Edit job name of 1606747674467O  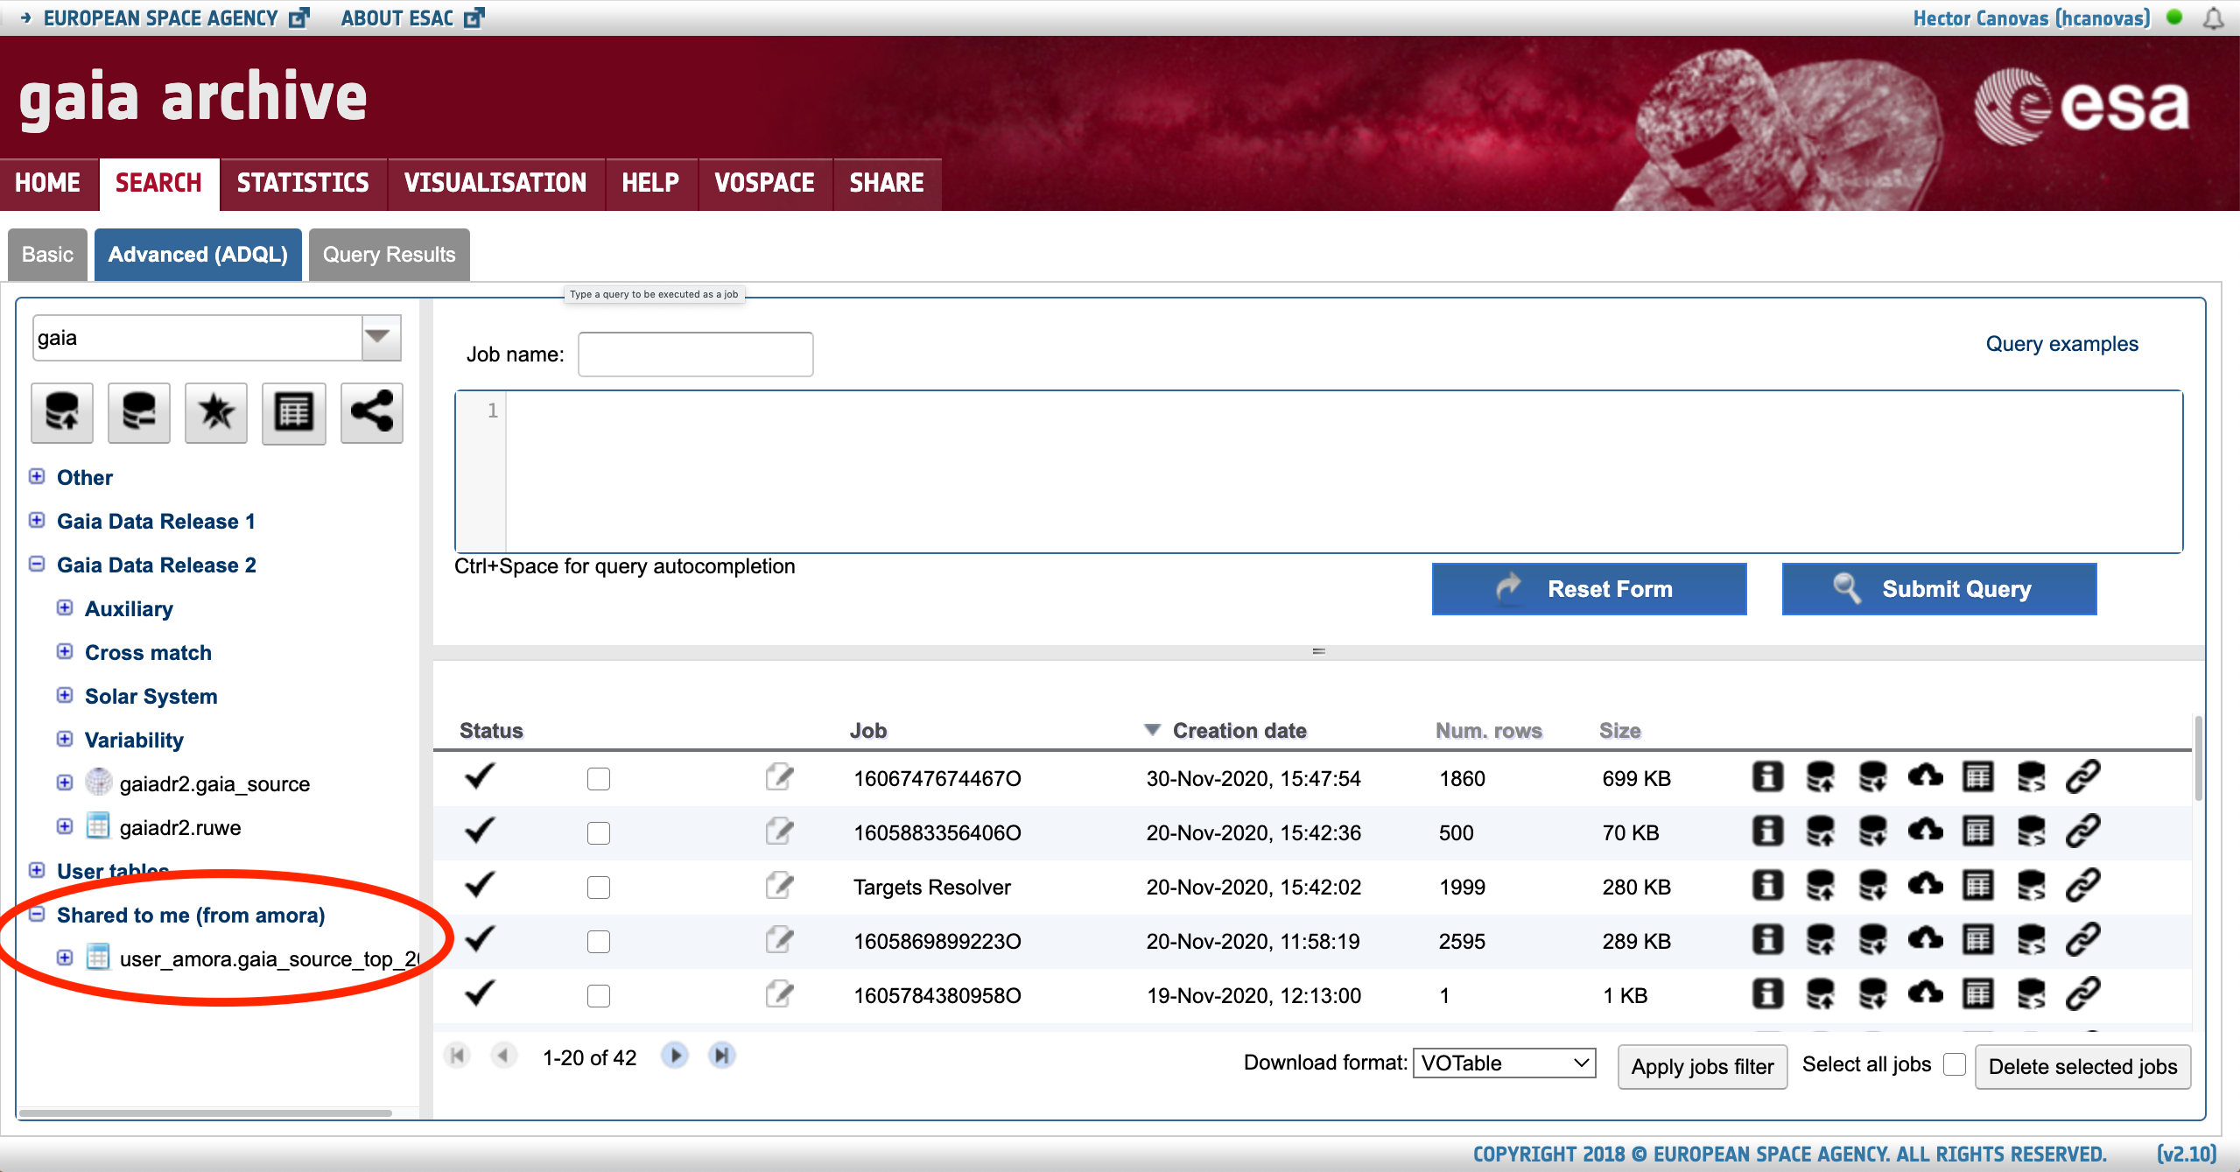pyautogui.click(x=779, y=777)
